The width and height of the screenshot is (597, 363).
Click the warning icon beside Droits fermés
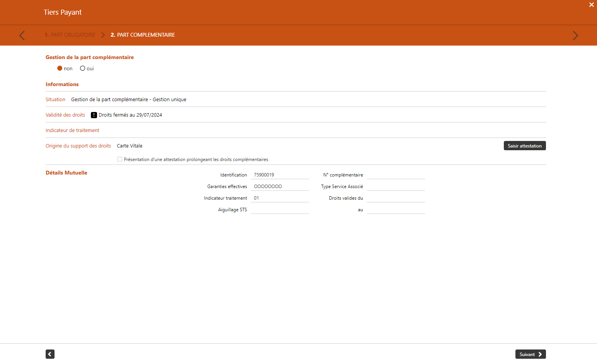[94, 115]
